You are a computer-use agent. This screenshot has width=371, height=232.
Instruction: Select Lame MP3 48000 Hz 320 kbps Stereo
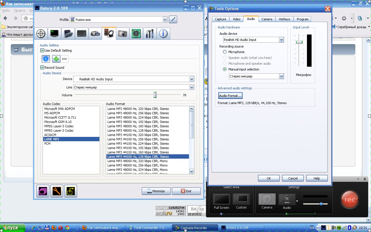click(148, 109)
